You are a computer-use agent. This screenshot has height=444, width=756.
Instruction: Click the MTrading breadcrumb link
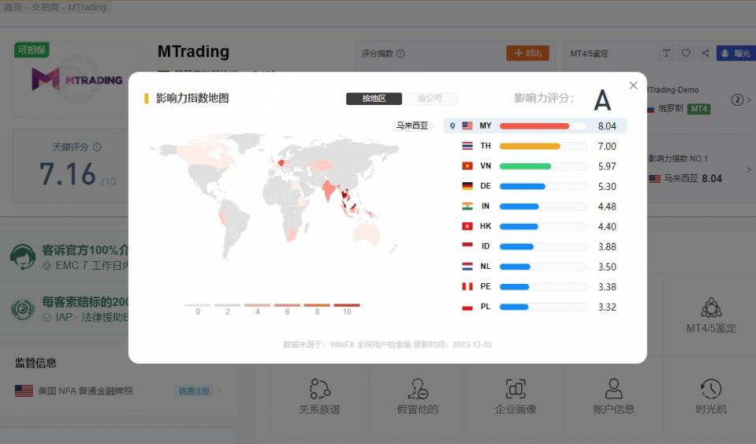pos(87,7)
